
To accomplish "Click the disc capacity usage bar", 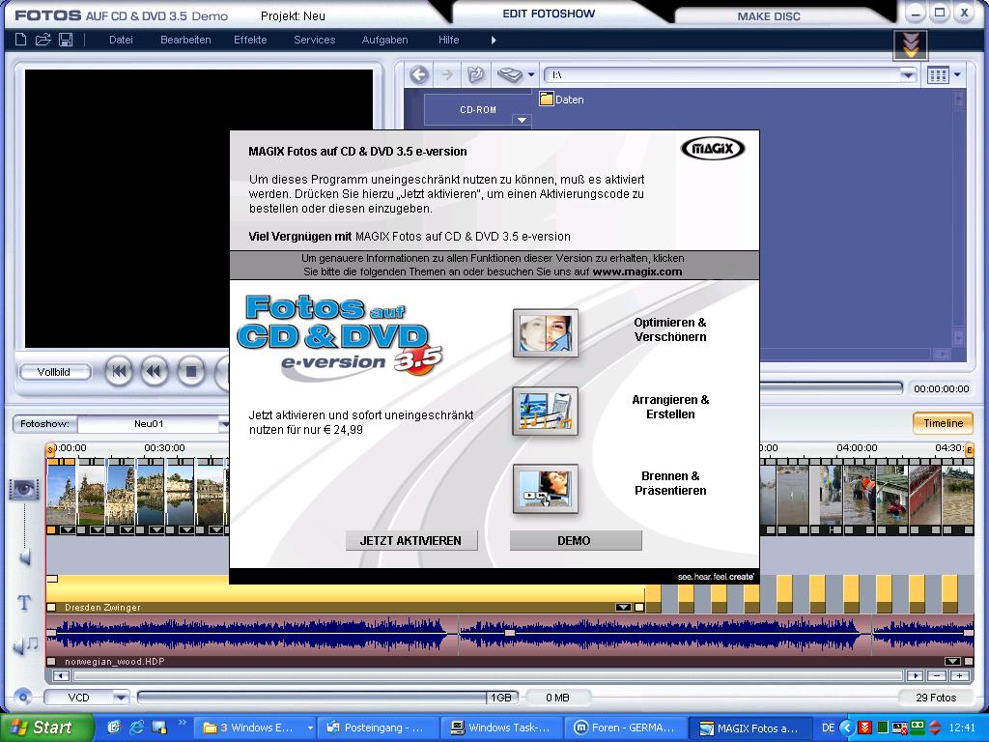I will click(328, 698).
